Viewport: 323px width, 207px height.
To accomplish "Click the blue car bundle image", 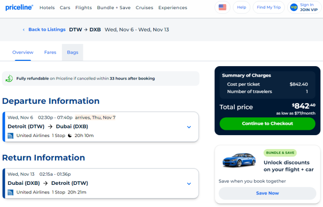I will [239, 160].
